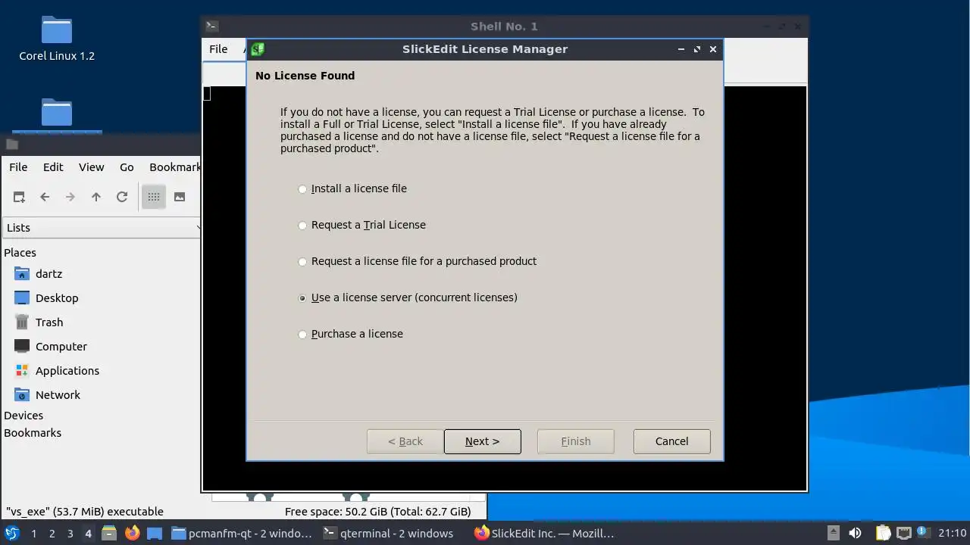Click the notification info tray icon
This screenshot has height=545, width=970.
point(923,531)
